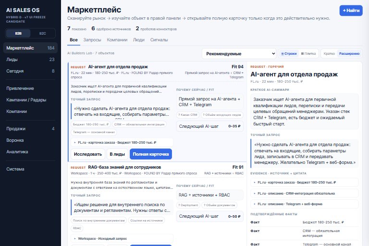This screenshot has height=246, width=369.
Task: Open AI-агент для отдела продаж list title
Action: [x=118, y=67]
